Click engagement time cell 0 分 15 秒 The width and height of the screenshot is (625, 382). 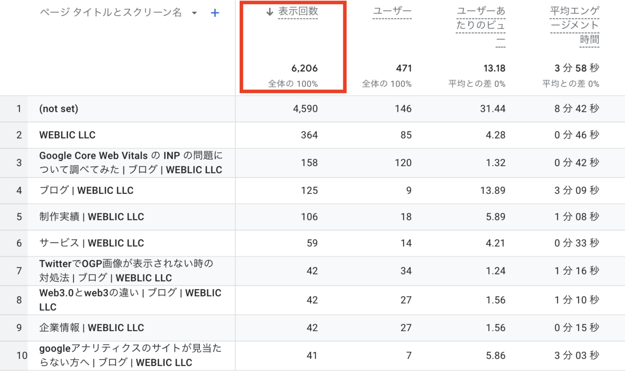(577, 328)
